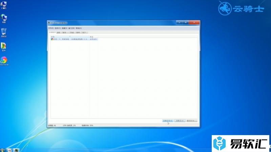
Task: Sort by the 状态 Status column header
Action: click(93, 37)
